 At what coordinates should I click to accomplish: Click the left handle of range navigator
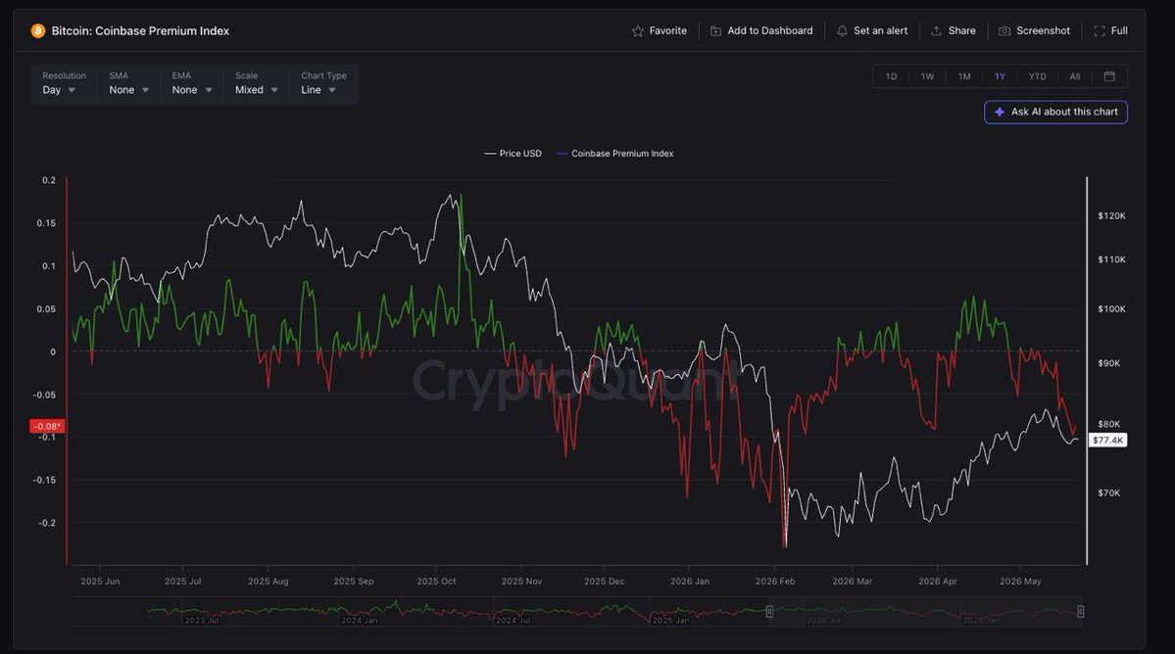tap(769, 611)
